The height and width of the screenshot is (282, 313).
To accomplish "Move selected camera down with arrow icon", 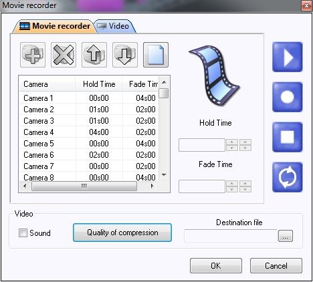I will pyautogui.click(x=125, y=55).
